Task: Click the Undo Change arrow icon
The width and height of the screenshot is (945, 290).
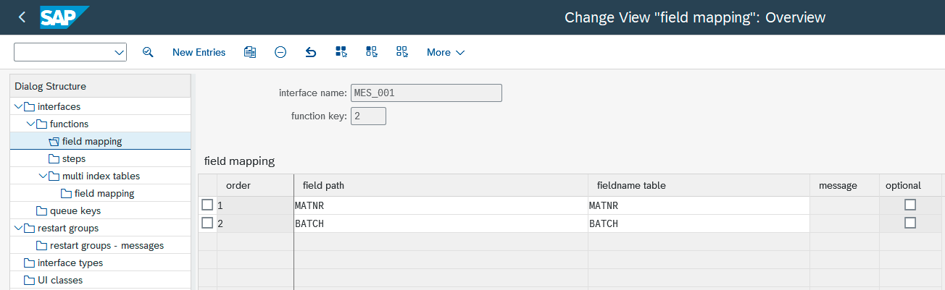Action: coord(311,52)
